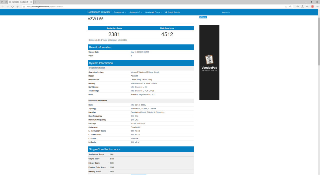The height and width of the screenshot is (175, 320).
Task: Click the page vertical scrollbar
Action: (319, 41)
